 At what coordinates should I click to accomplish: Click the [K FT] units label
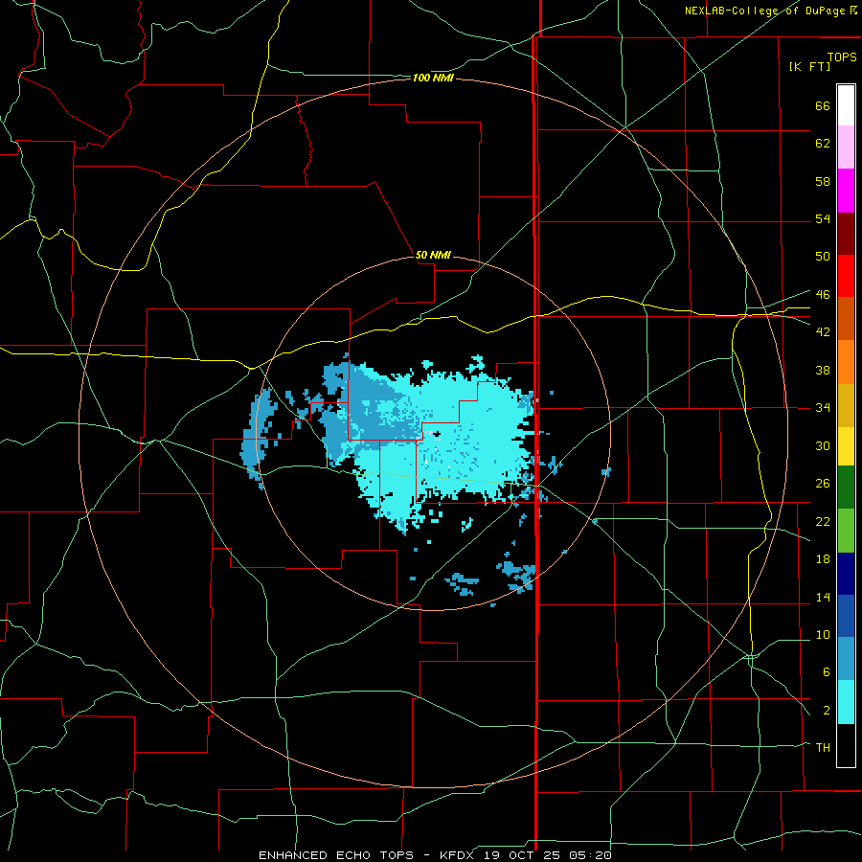coord(809,66)
